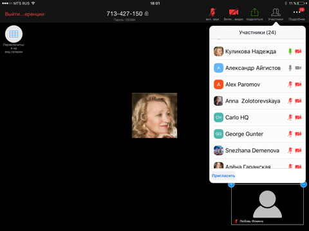Select participant Александр Айгистов
309x231 pixels.
click(257, 68)
